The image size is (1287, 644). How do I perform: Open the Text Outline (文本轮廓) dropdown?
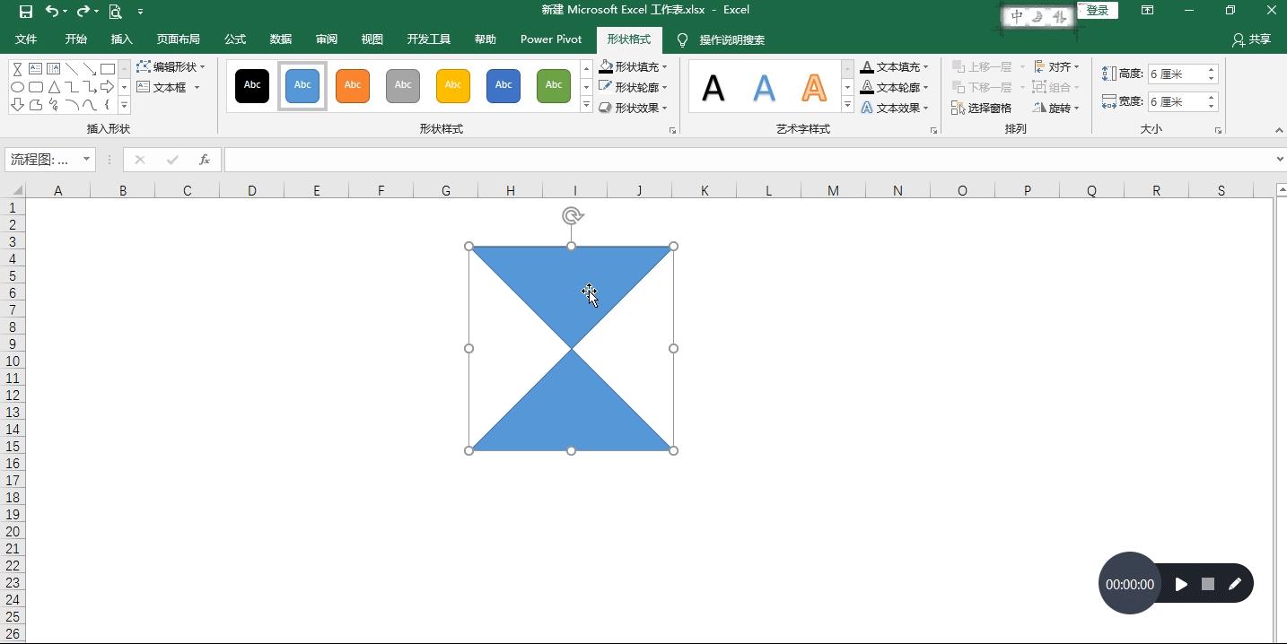pos(894,88)
